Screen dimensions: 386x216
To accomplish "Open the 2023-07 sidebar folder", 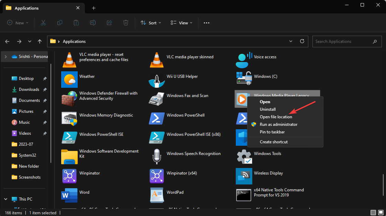I will tap(26, 144).
